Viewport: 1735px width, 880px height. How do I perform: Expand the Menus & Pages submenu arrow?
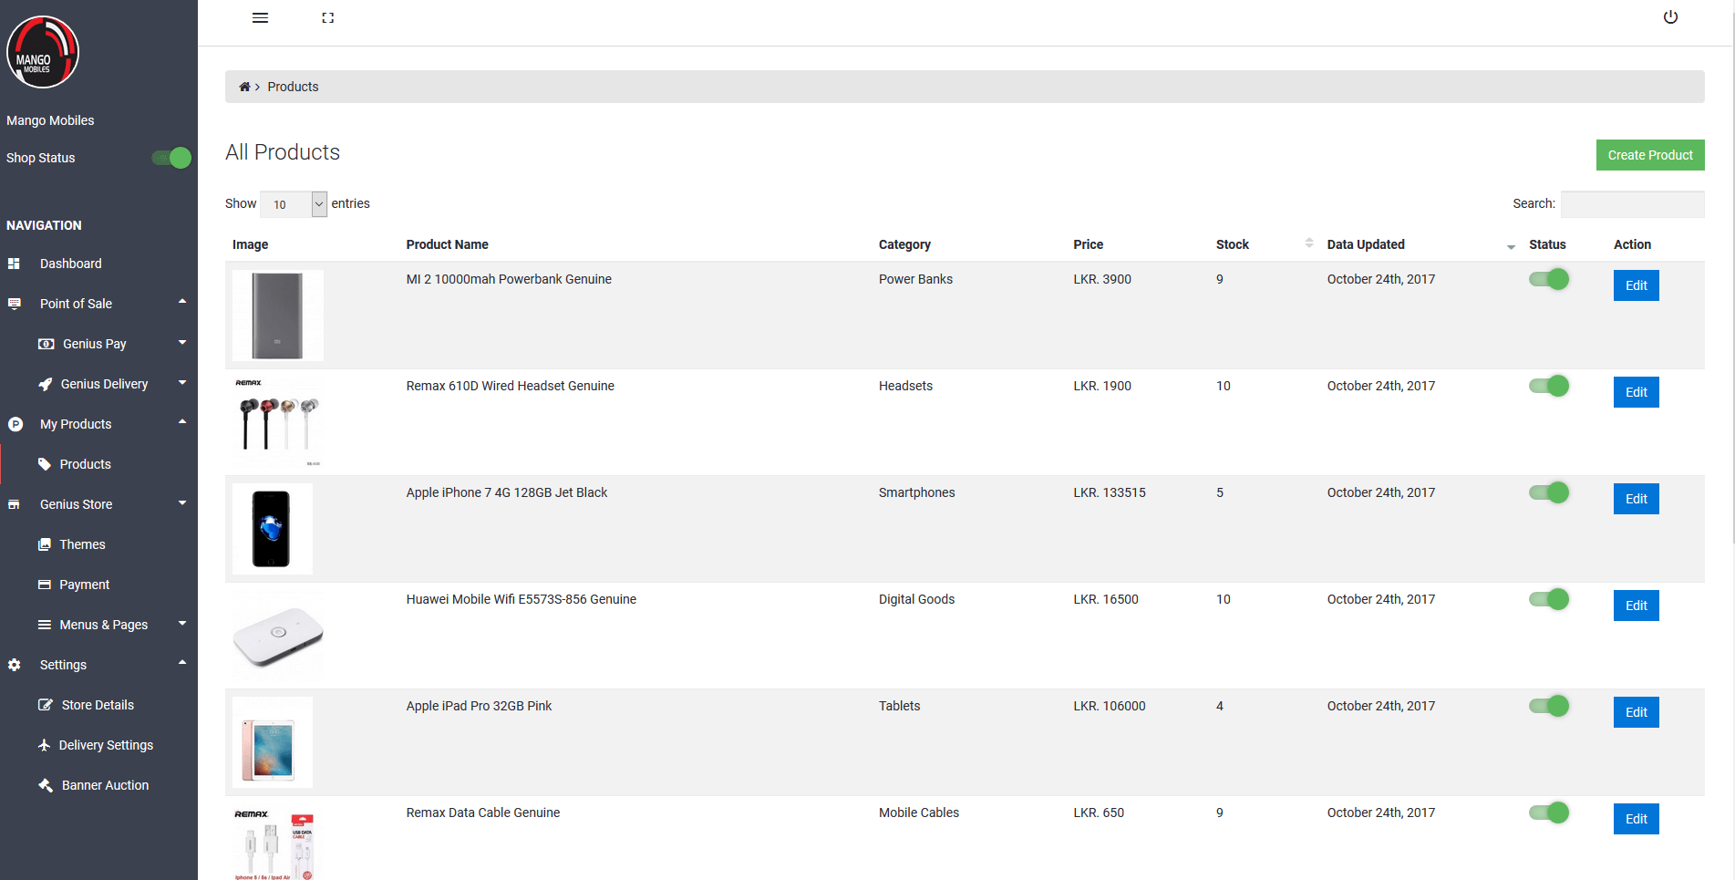coord(182,624)
